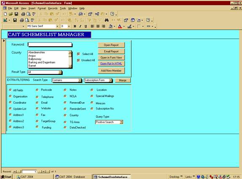
Task: Select the Location radio button
Action: (x=92, y=90)
